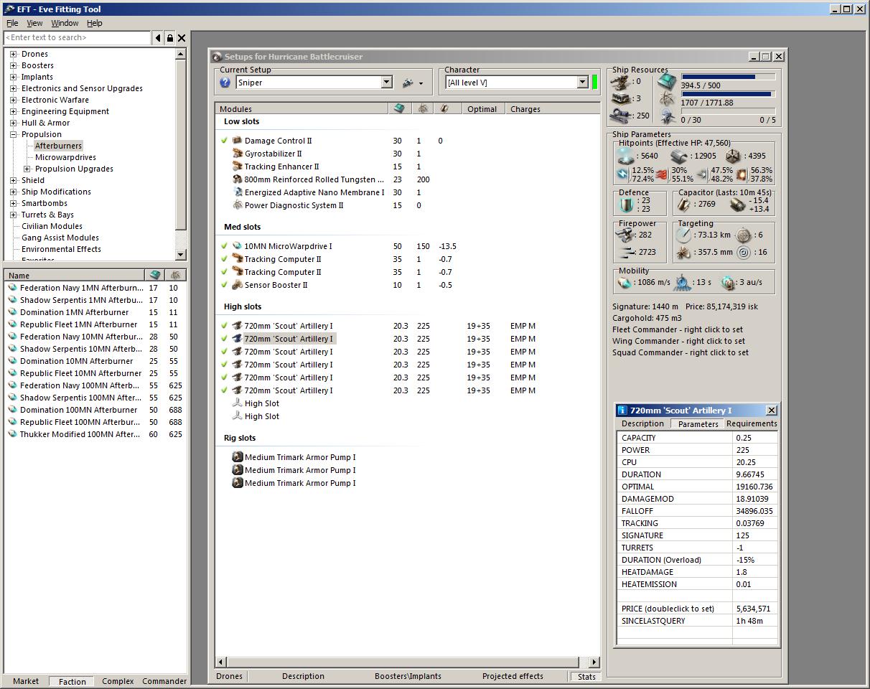
Task: Click the velocity icon showing 1086 m/s
Action: (x=625, y=283)
